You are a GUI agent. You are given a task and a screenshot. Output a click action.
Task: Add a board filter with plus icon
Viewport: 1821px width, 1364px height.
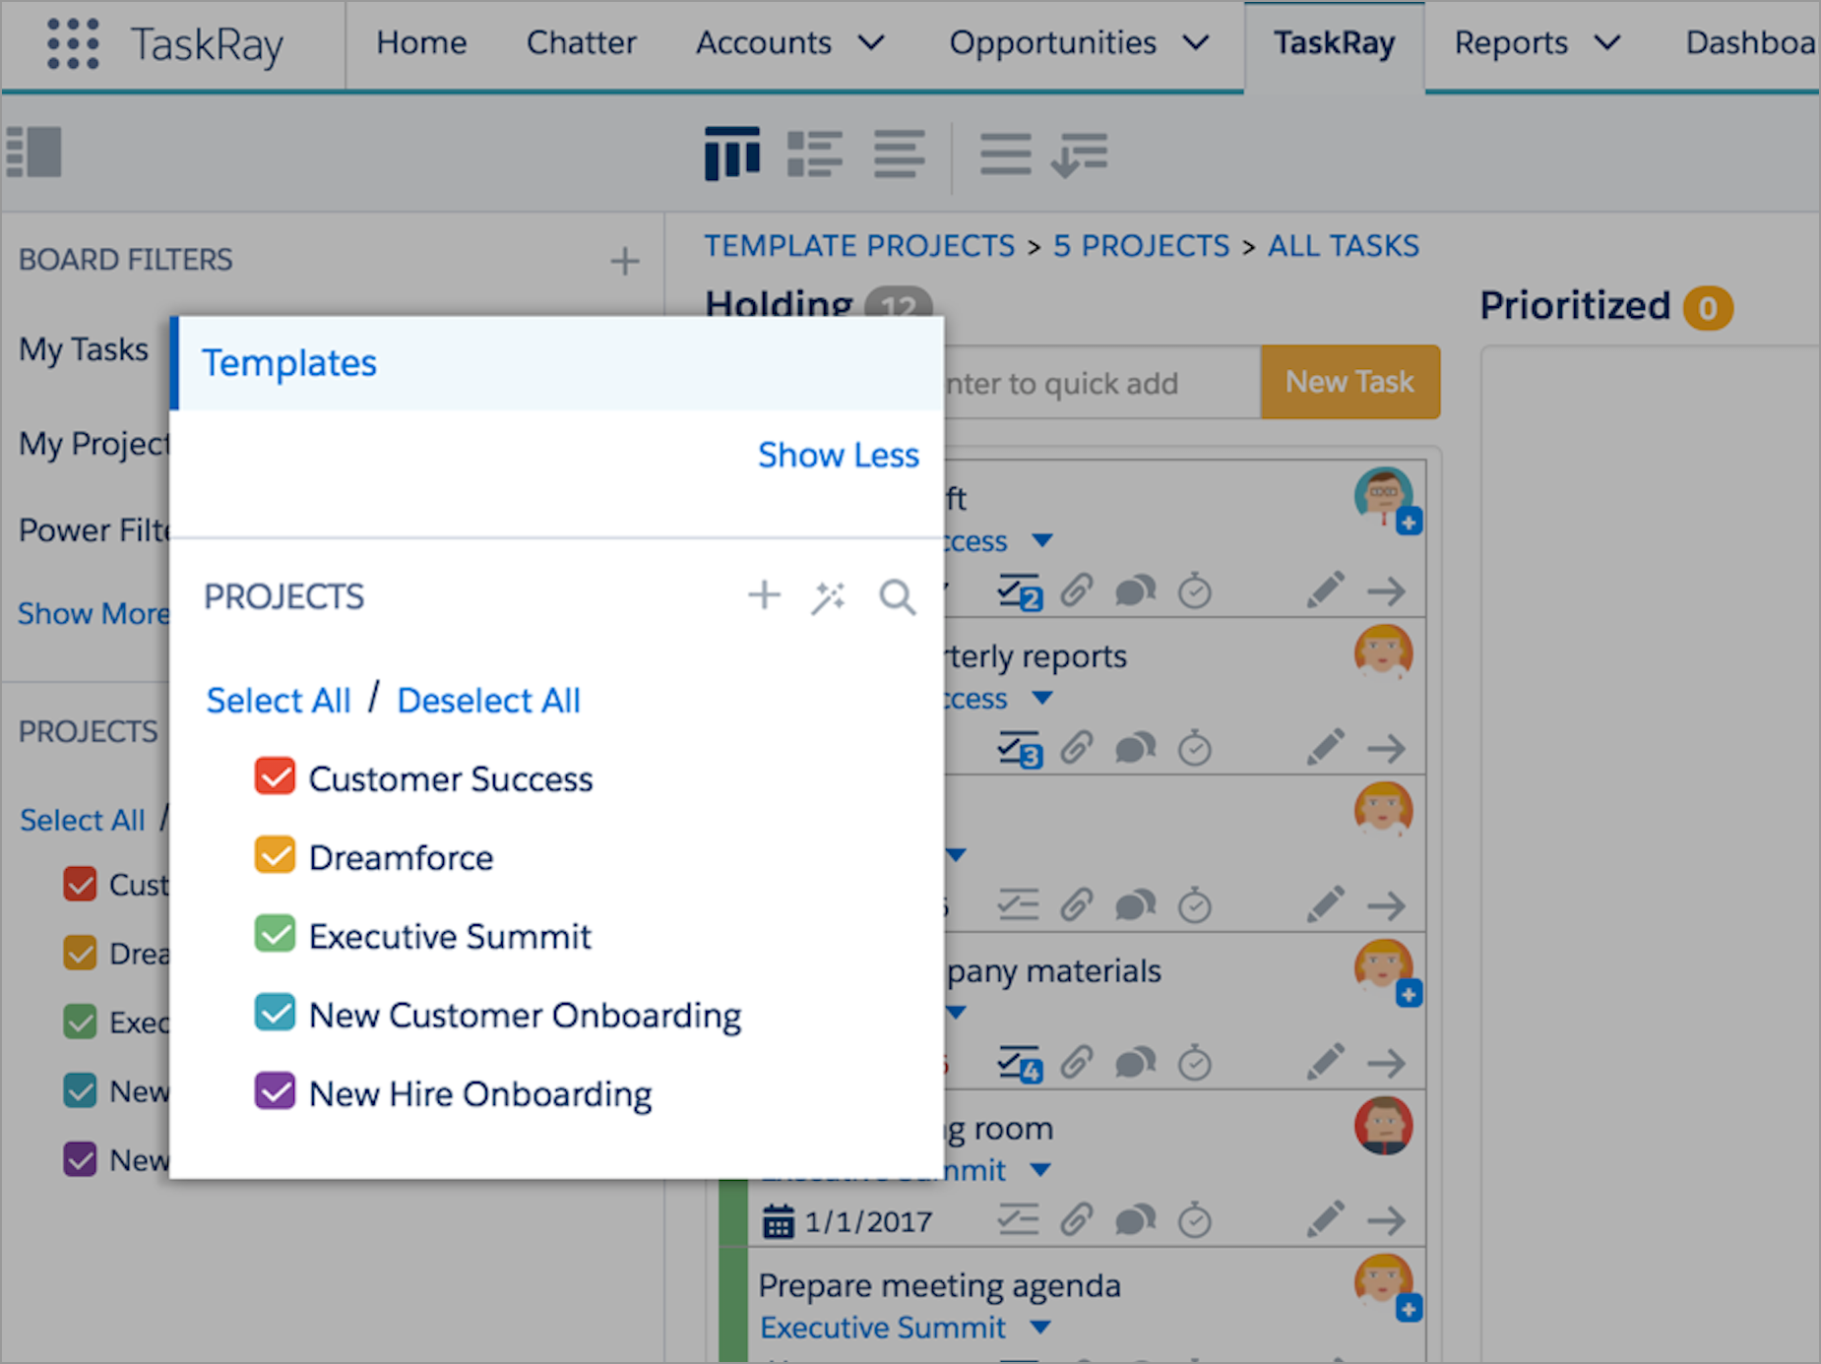pos(625,261)
